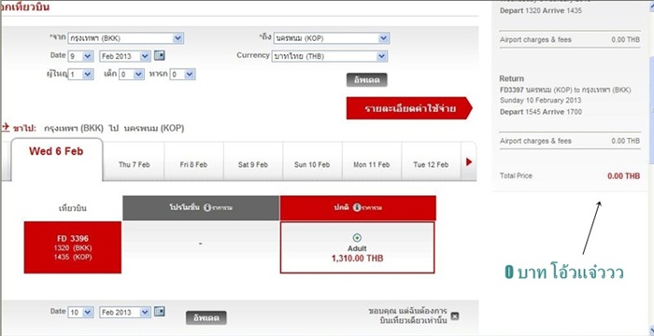Open the children count dropdown เด็ก
The width and height of the screenshot is (654, 336).
[132, 75]
